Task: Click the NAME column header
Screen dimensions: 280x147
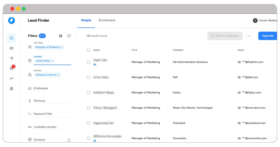Action: (97, 50)
